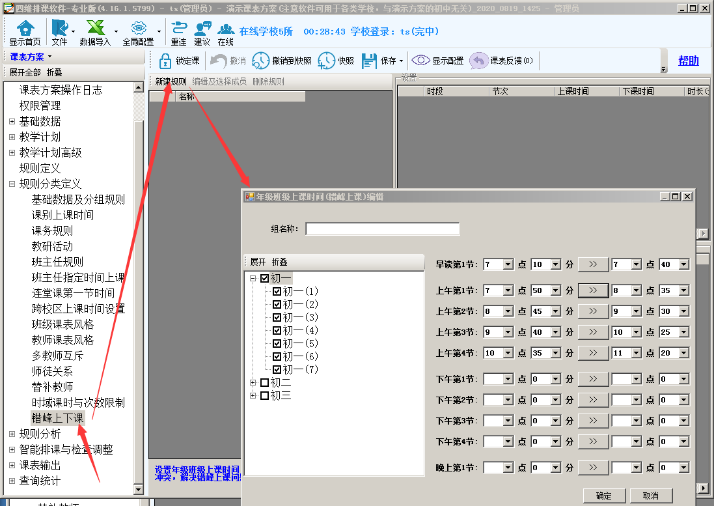Open the 建议 suggestion icon
The width and height of the screenshot is (714, 506).
[x=202, y=29]
